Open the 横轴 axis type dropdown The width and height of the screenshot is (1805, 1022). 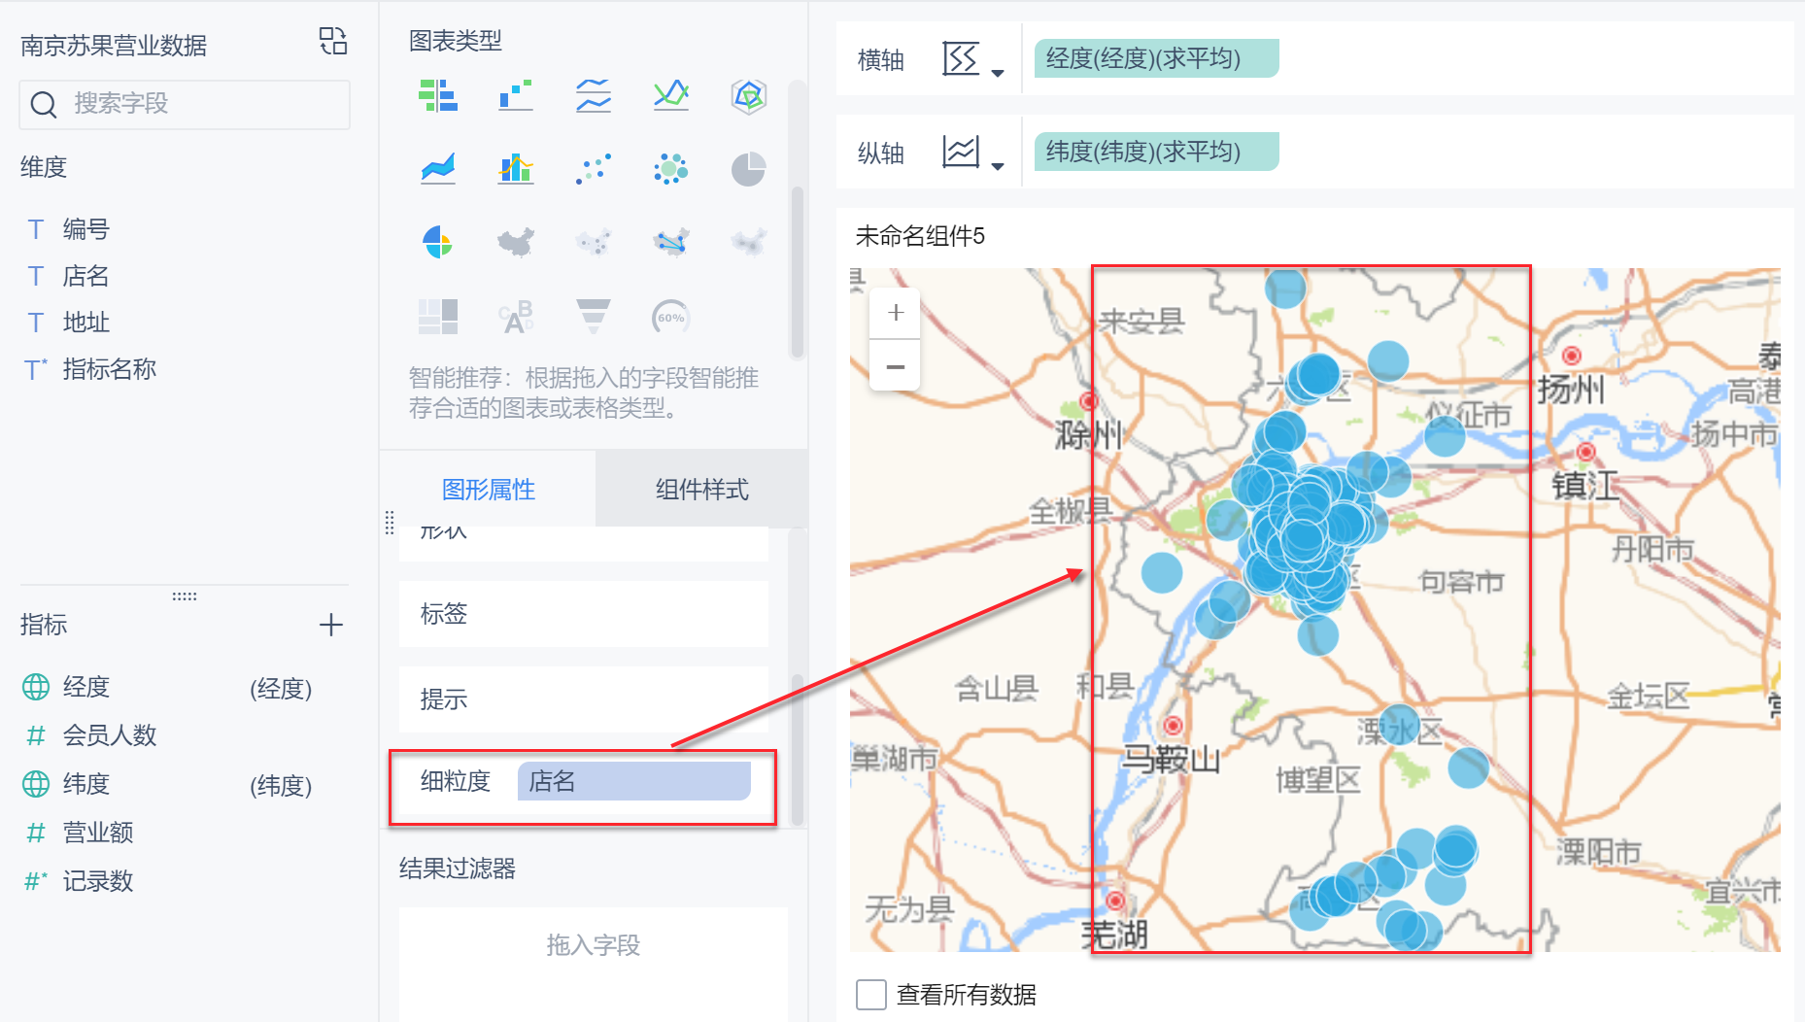coord(972,60)
